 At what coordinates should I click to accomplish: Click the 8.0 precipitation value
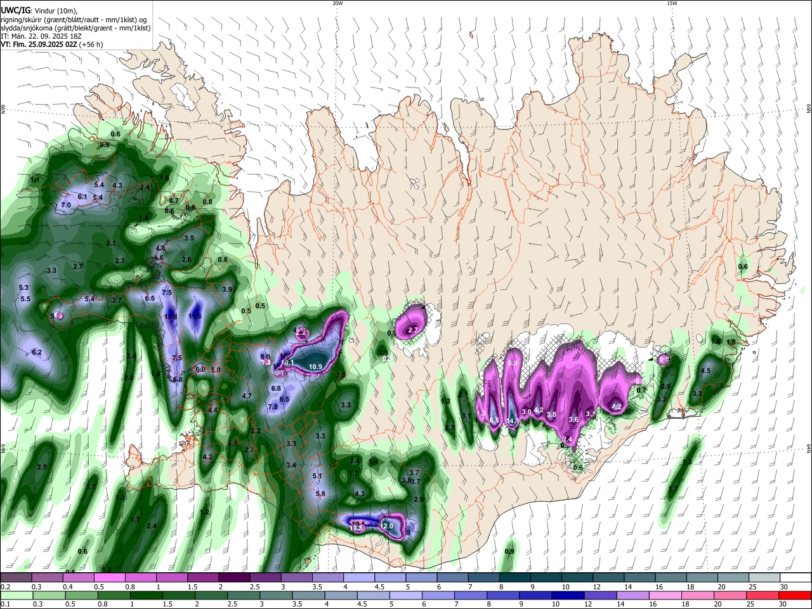266,357
